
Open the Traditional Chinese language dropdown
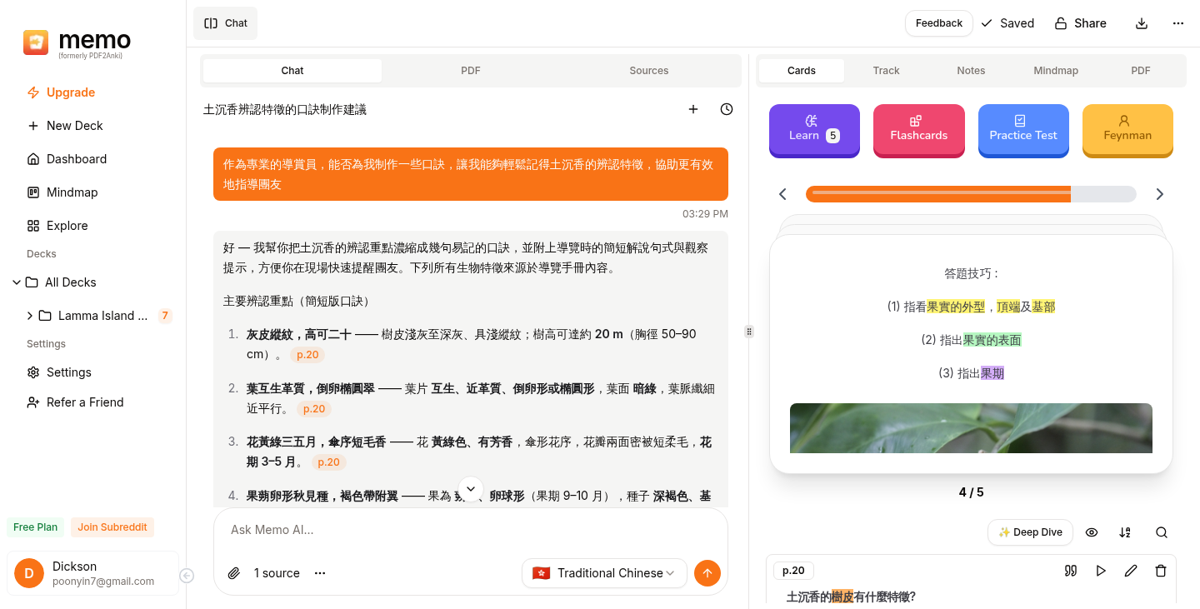604,573
